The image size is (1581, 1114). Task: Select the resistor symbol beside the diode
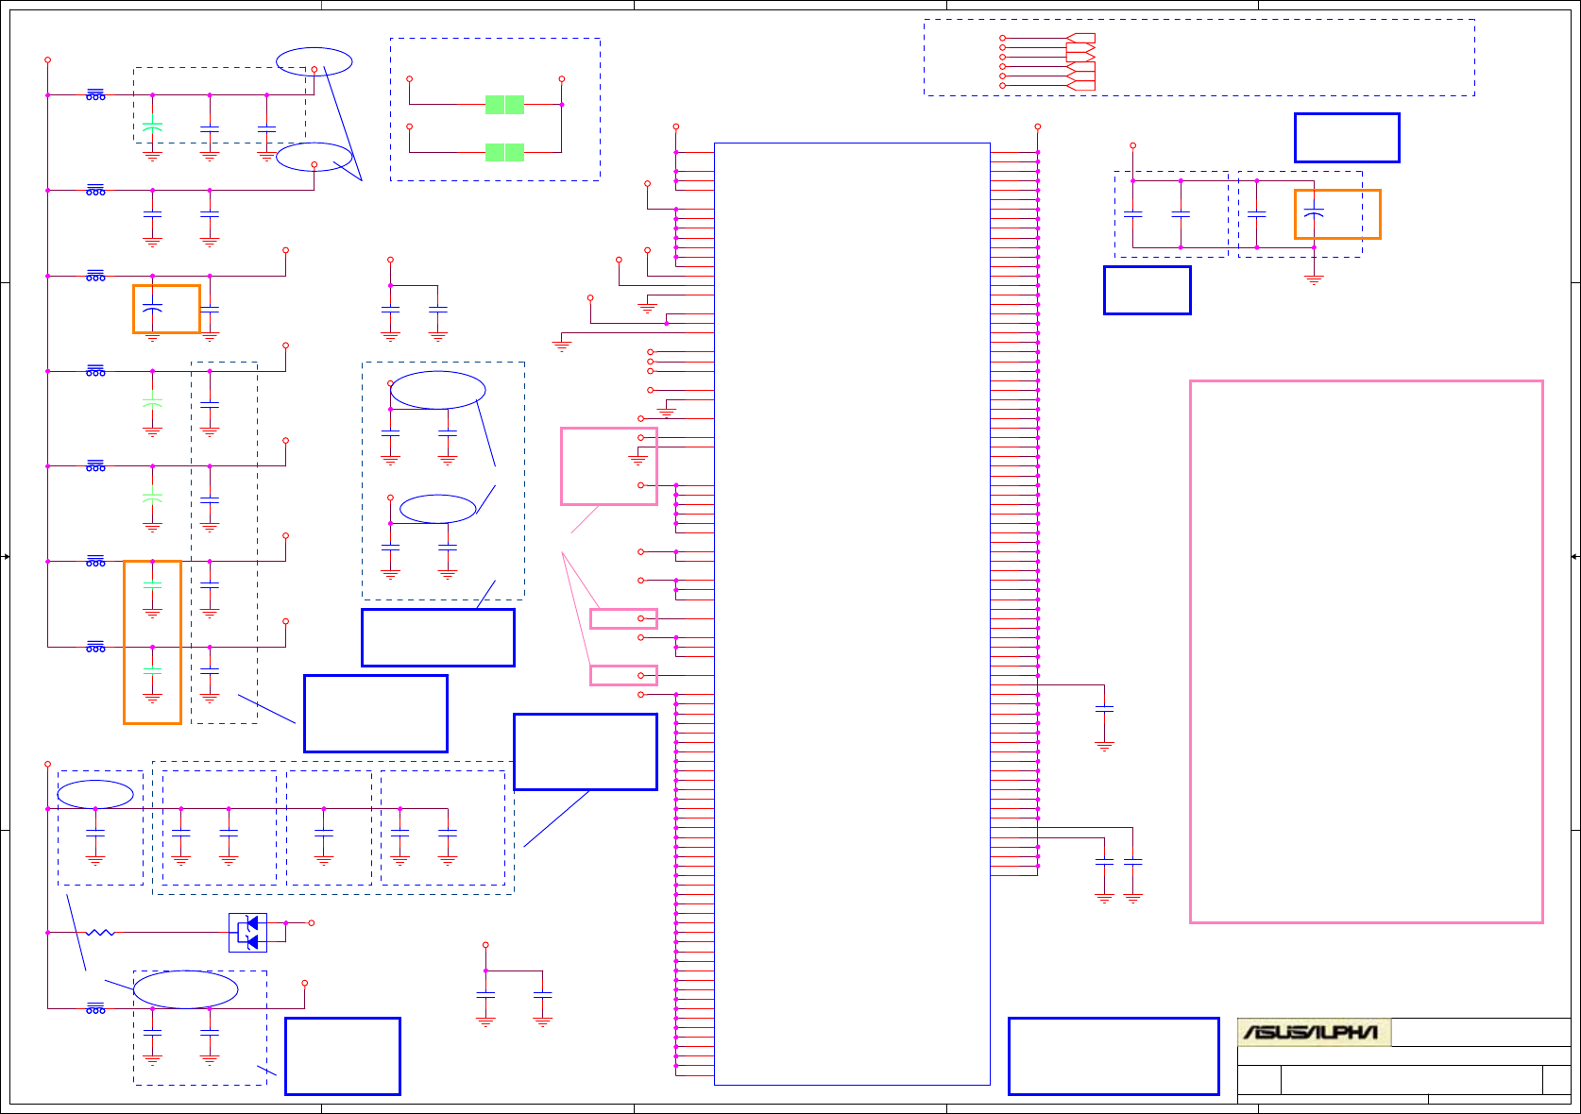click(100, 933)
